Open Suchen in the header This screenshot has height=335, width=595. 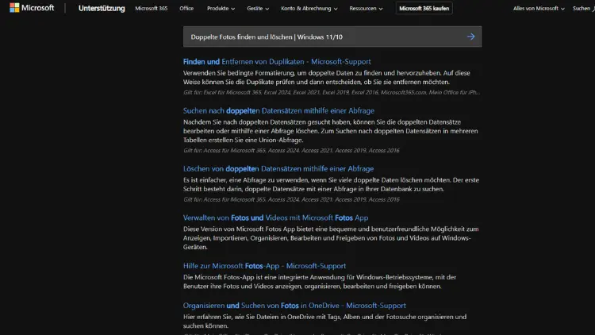click(x=583, y=9)
